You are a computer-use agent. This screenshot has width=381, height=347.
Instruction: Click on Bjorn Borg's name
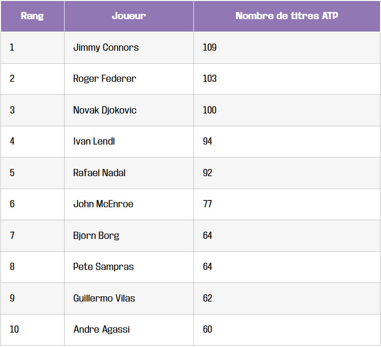click(96, 235)
